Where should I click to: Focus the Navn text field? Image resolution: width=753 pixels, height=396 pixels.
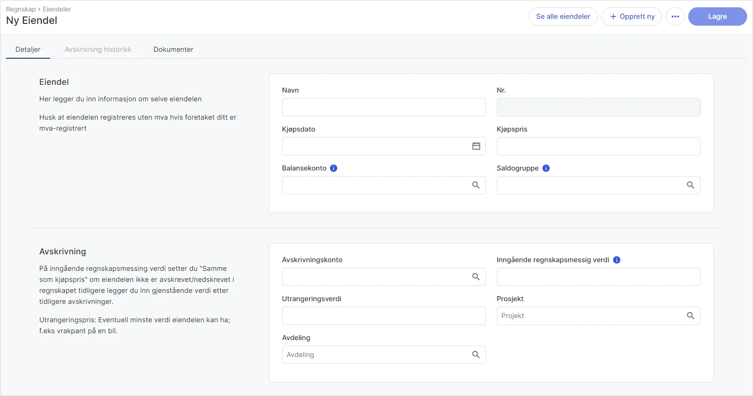coord(384,107)
